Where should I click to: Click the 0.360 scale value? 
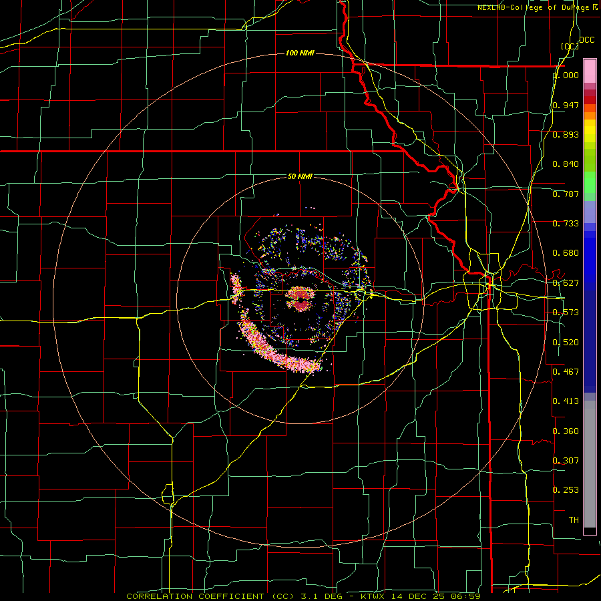[x=566, y=431]
